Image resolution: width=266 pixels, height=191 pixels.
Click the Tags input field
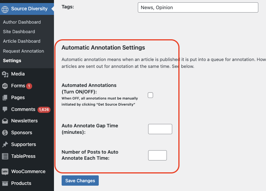198,8
